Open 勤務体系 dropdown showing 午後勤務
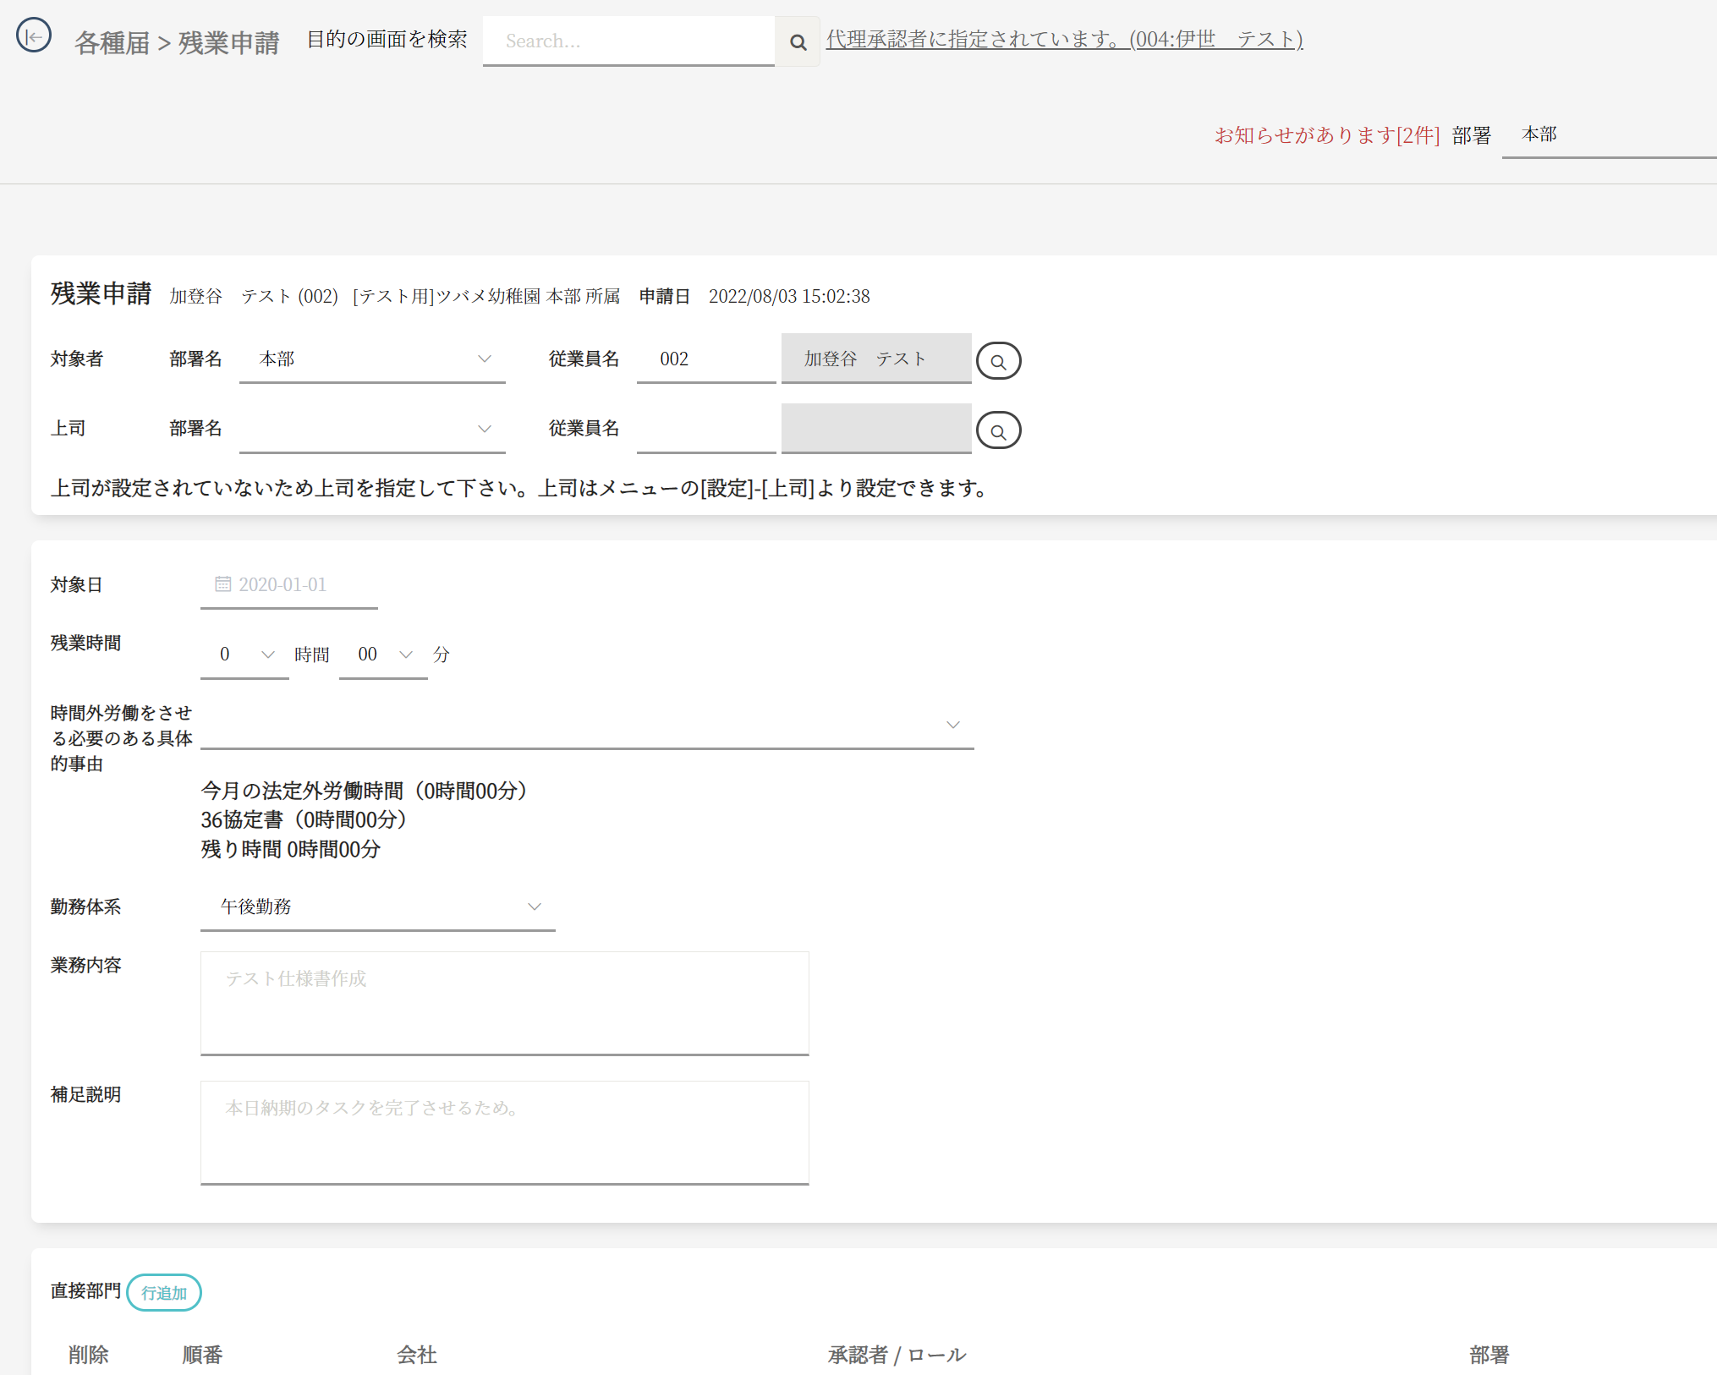This screenshot has height=1375, width=1717. coord(377,907)
